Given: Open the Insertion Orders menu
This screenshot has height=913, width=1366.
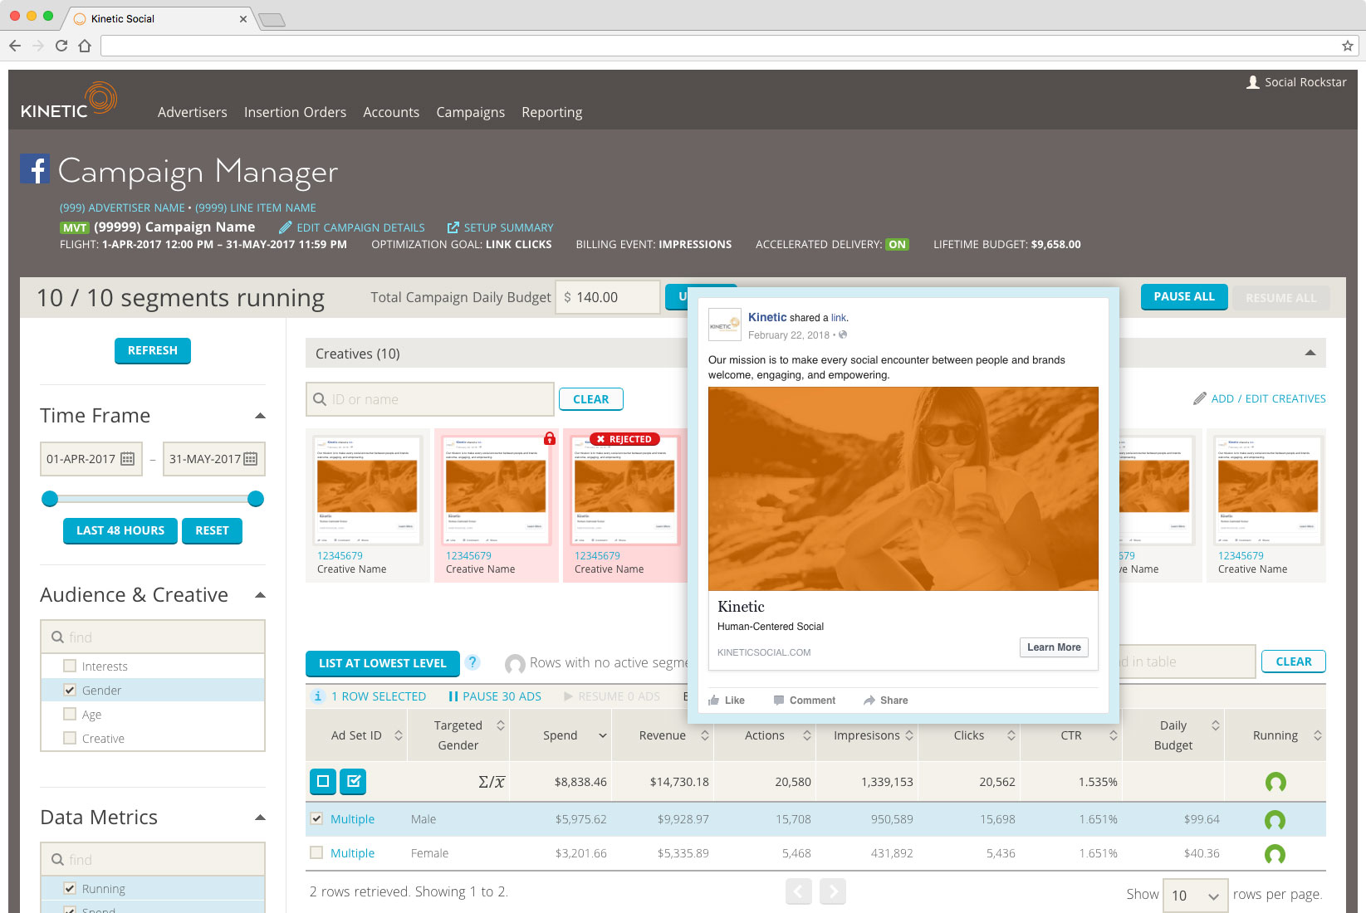Looking at the screenshot, I should pos(295,112).
